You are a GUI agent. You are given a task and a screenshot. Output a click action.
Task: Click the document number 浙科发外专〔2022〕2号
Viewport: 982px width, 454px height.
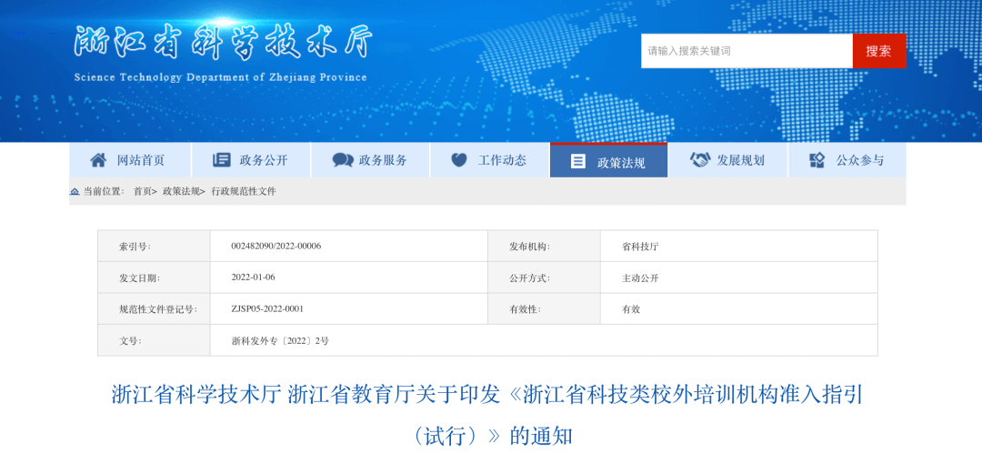pyautogui.click(x=280, y=341)
